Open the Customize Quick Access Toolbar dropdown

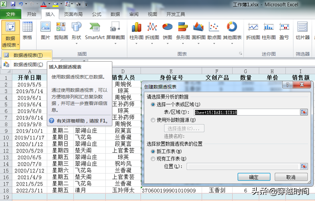click(86, 4)
